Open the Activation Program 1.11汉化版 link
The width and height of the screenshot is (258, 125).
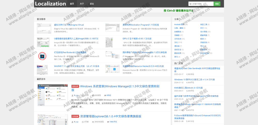coord(141,25)
